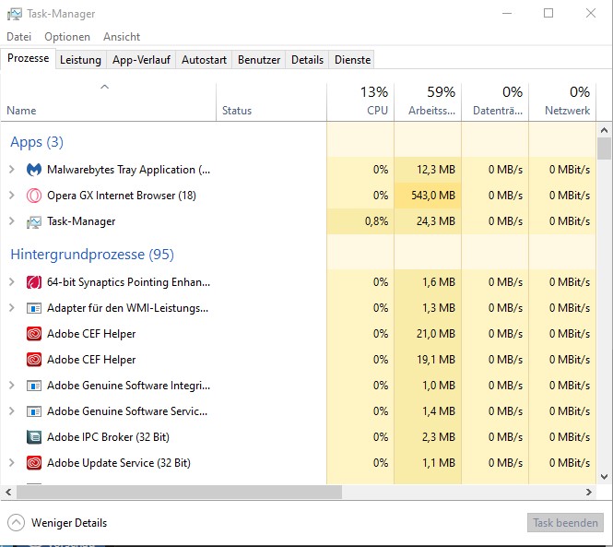Click the horizontal scrollbar left arrow
613x547 pixels.
[8, 493]
